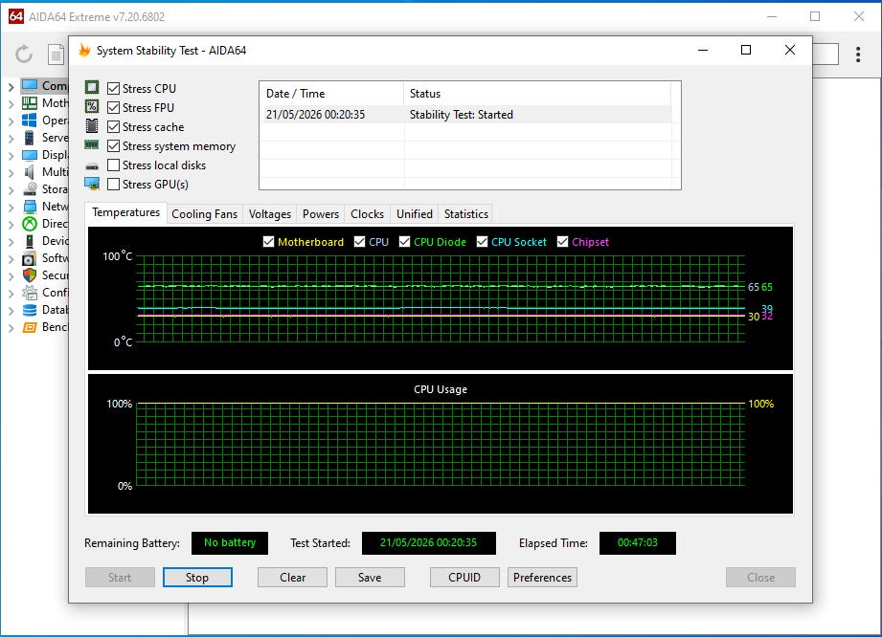Click the flame icon in System Stability Test title

click(x=84, y=50)
